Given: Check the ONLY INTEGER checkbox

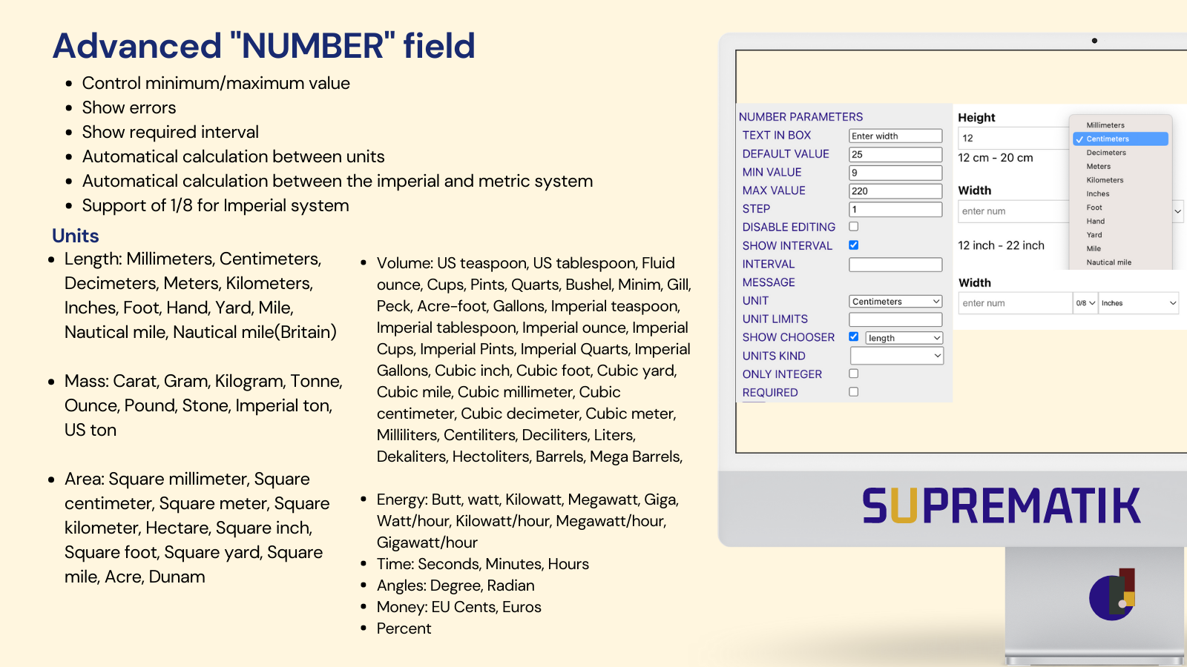Looking at the screenshot, I should (853, 374).
